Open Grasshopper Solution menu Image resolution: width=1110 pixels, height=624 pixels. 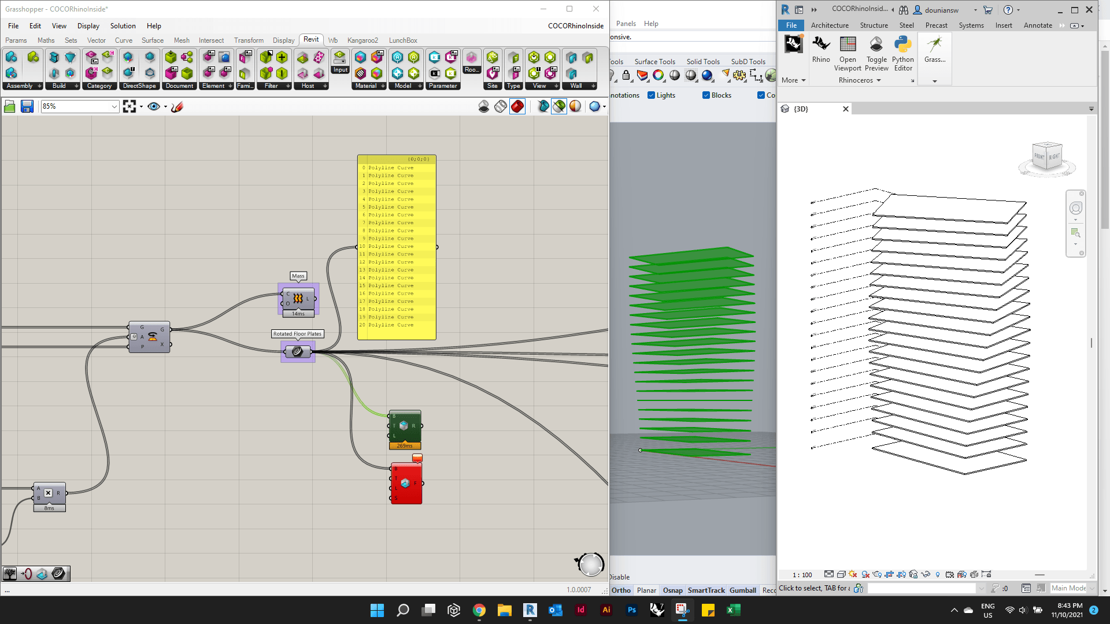pos(123,26)
